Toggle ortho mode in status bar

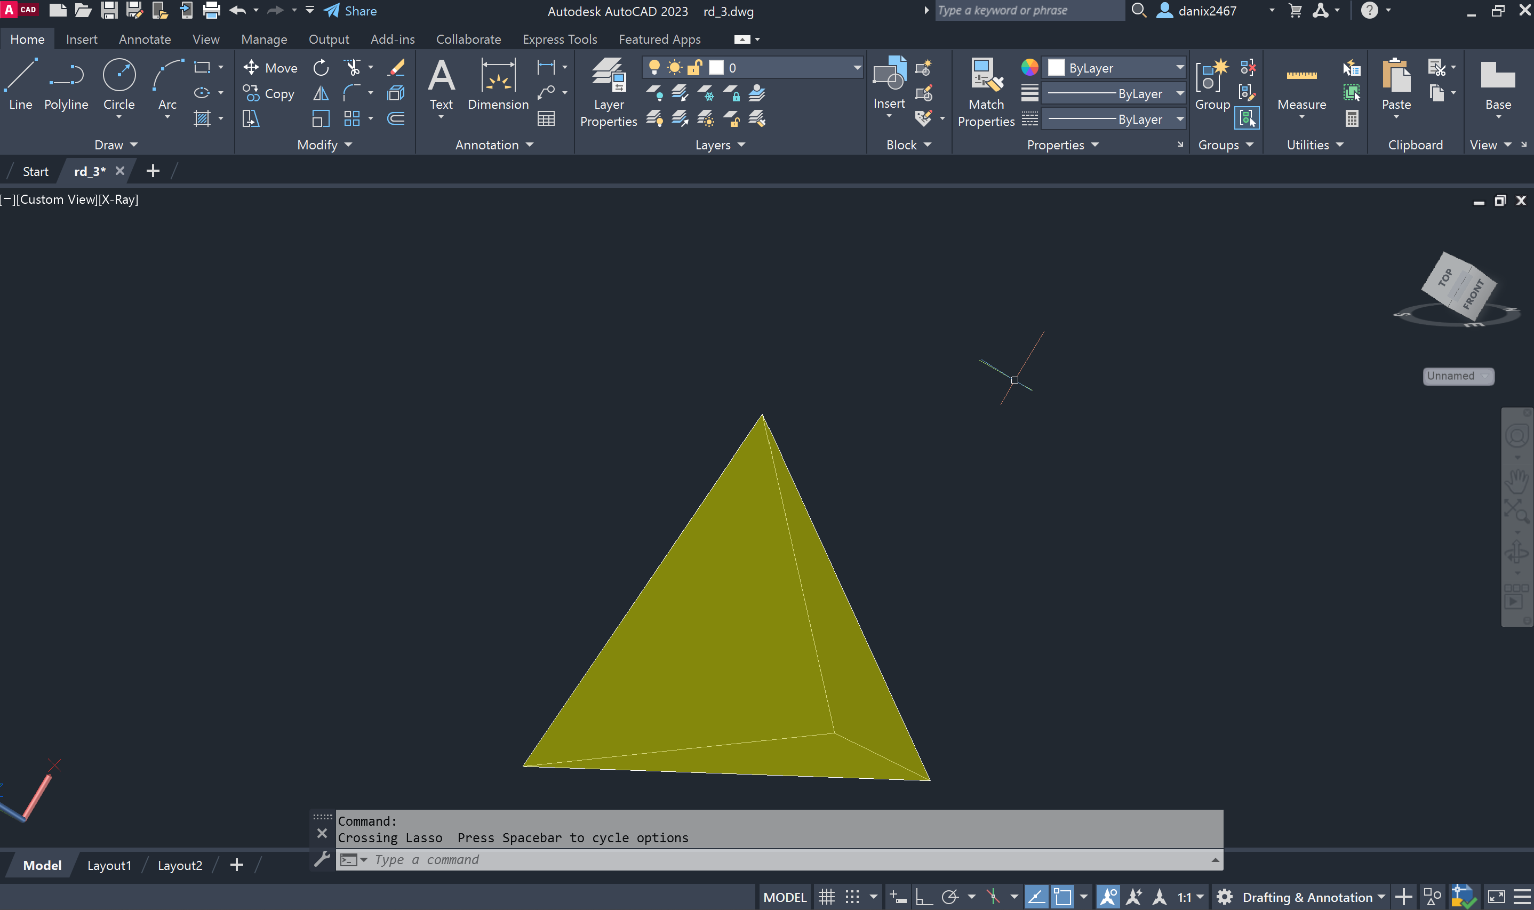923,897
